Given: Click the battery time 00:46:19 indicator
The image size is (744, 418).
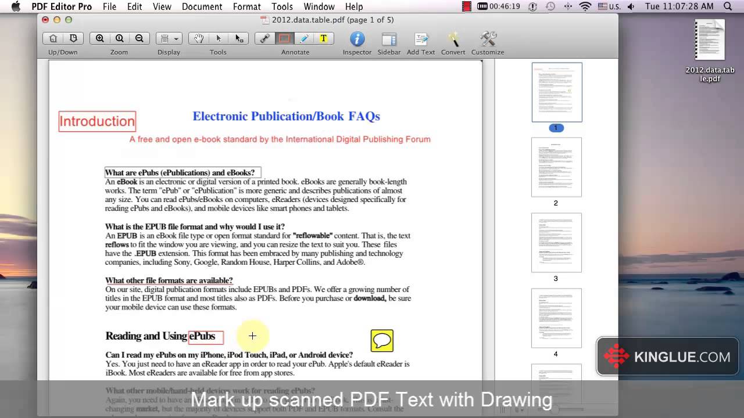Looking at the screenshot, I should click(498, 6).
